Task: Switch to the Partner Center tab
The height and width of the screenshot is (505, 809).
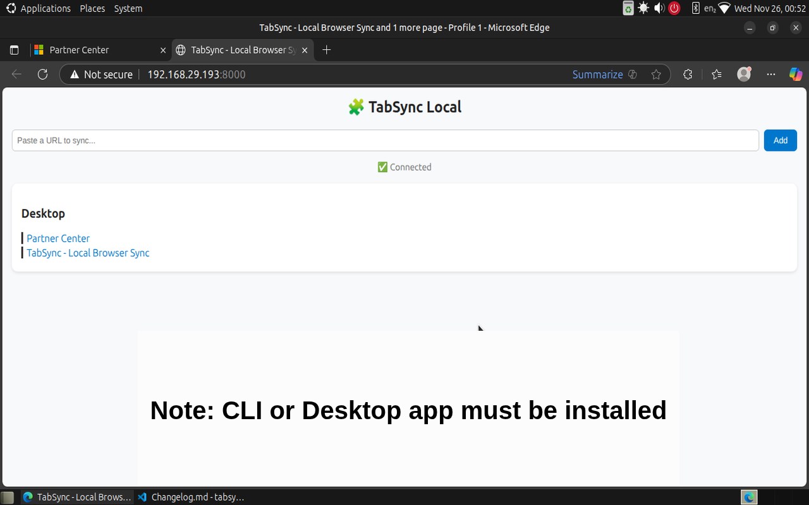Action: click(x=100, y=50)
